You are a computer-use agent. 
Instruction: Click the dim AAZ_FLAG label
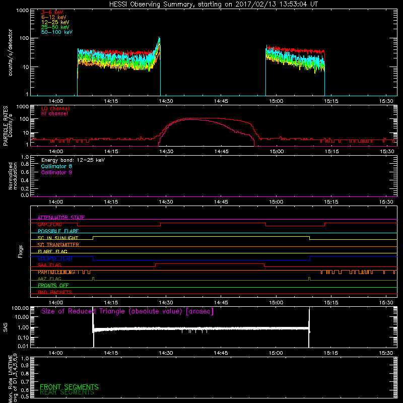[49, 279]
